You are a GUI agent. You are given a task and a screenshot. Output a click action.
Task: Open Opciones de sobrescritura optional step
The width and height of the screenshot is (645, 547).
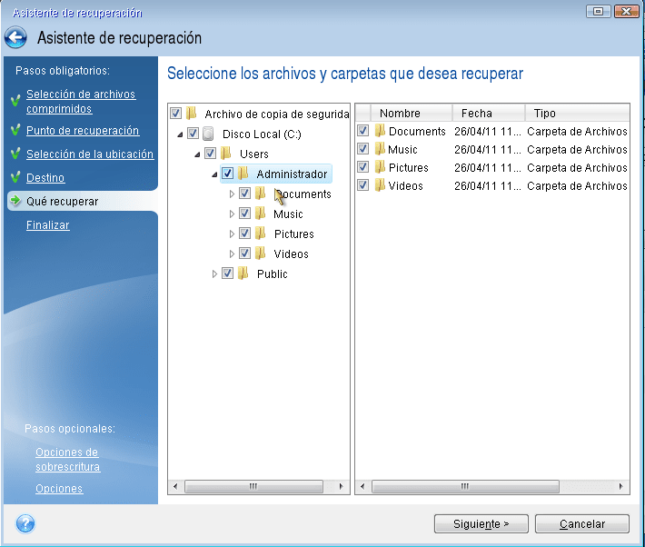pos(67,460)
